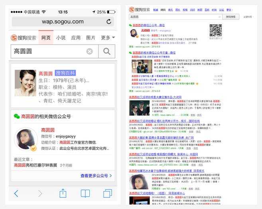262x209 pixels.
Task: Click the 高圆圆 portrait in the baike card
Action: click(25, 83)
